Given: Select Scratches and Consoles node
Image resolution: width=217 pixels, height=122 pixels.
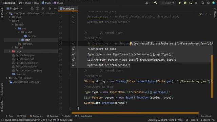Looking at the screenshot, I should pos(24,82).
